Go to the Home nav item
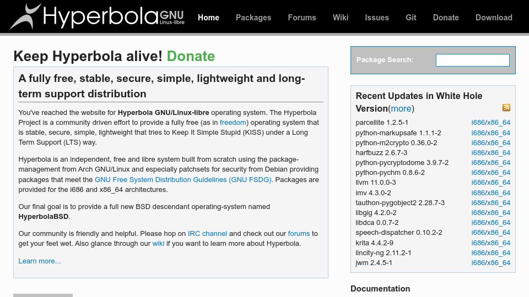The image size is (529, 297). [x=208, y=18]
